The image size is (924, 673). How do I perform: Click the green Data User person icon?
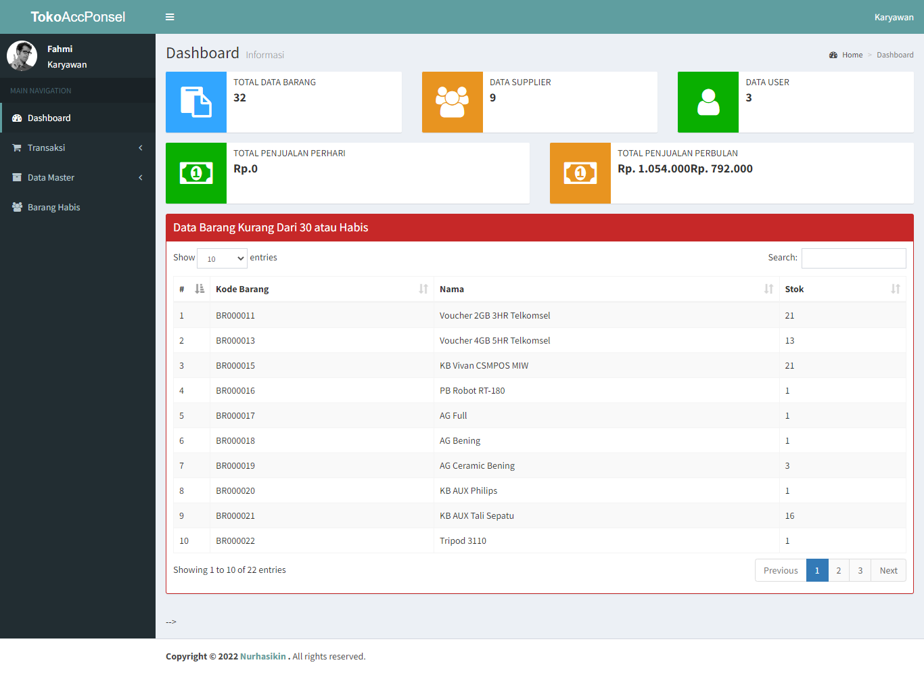(x=708, y=102)
